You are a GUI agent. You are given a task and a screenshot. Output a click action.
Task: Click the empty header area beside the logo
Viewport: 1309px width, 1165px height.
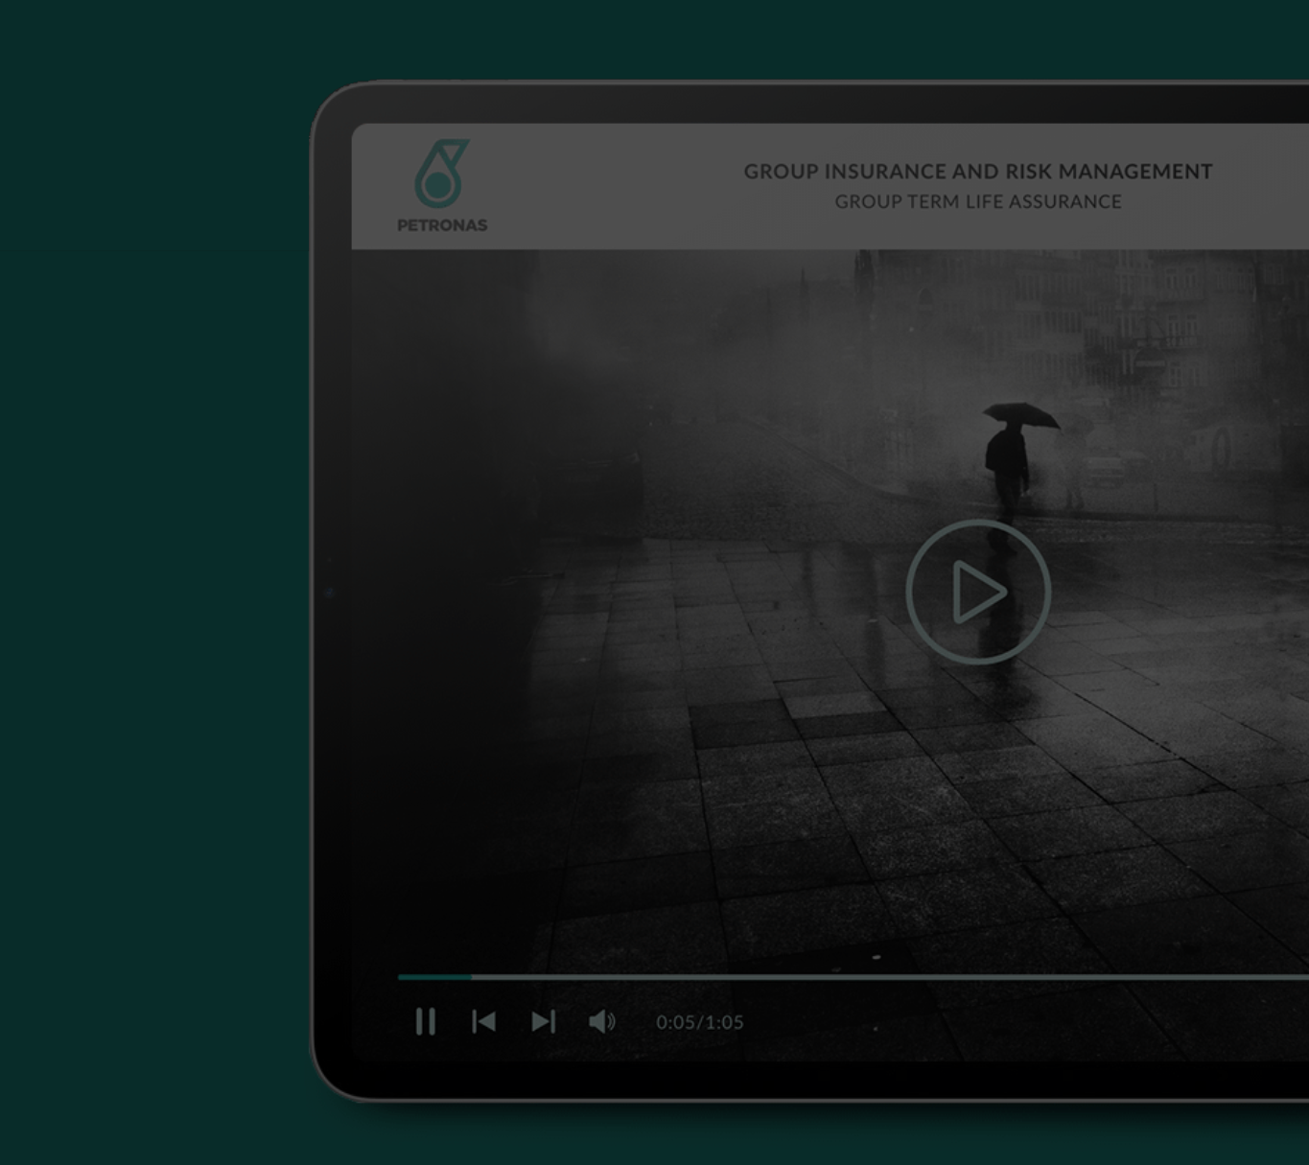[614, 187]
